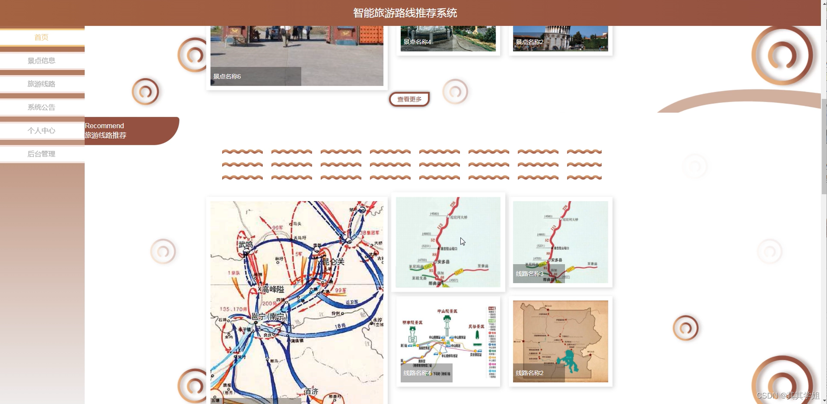Open the 首页 menu item

[x=42, y=37]
